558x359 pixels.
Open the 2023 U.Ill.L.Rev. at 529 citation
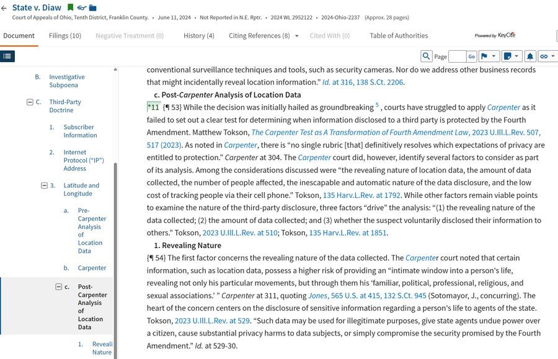[x=212, y=321]
